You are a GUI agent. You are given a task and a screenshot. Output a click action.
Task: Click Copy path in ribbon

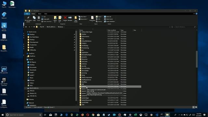coord(45,19)
